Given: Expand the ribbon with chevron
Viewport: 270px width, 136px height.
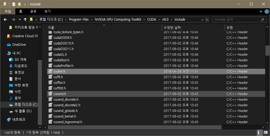Looking at the screenshot, I should click(261, 12).
